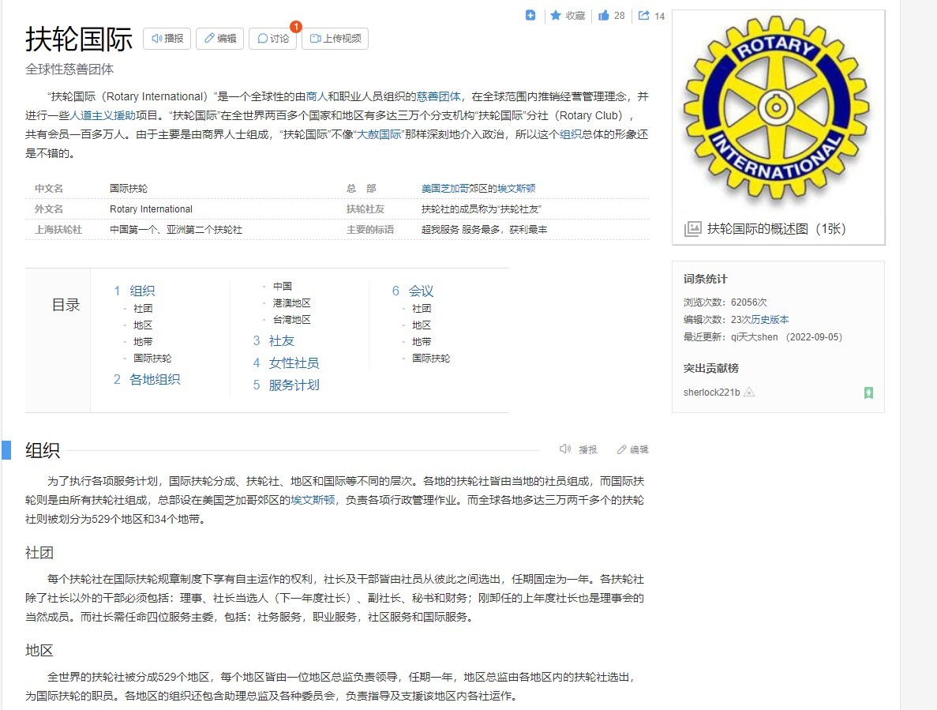Image resolution: width=937 pixels, height=710 pixels.
Task: Click the thumbs-up like icon showing 28
Action: [x=604, y=16]
